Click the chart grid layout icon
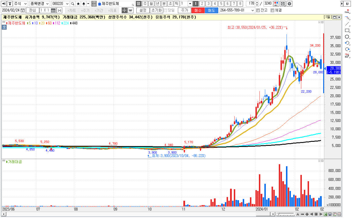Screen dimensions: 352x218 tap(53, 10)
